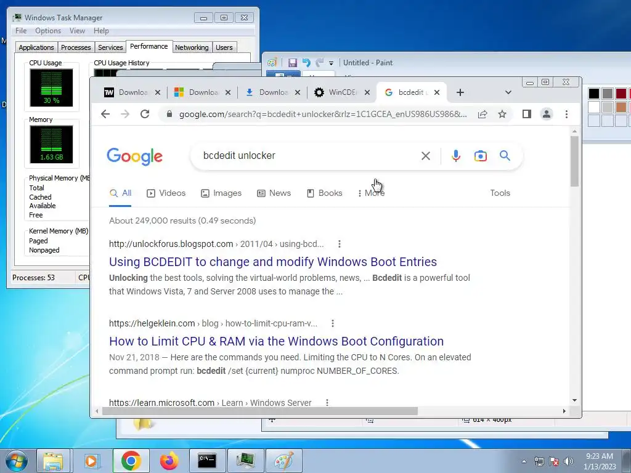This screenshot has width=631, height=473.
Task: Open the Chrome profile avatar
Action: tap(547, 114)
